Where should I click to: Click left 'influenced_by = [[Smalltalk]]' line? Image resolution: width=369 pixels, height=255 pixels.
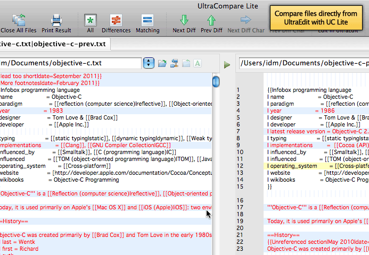click(106, 152)
